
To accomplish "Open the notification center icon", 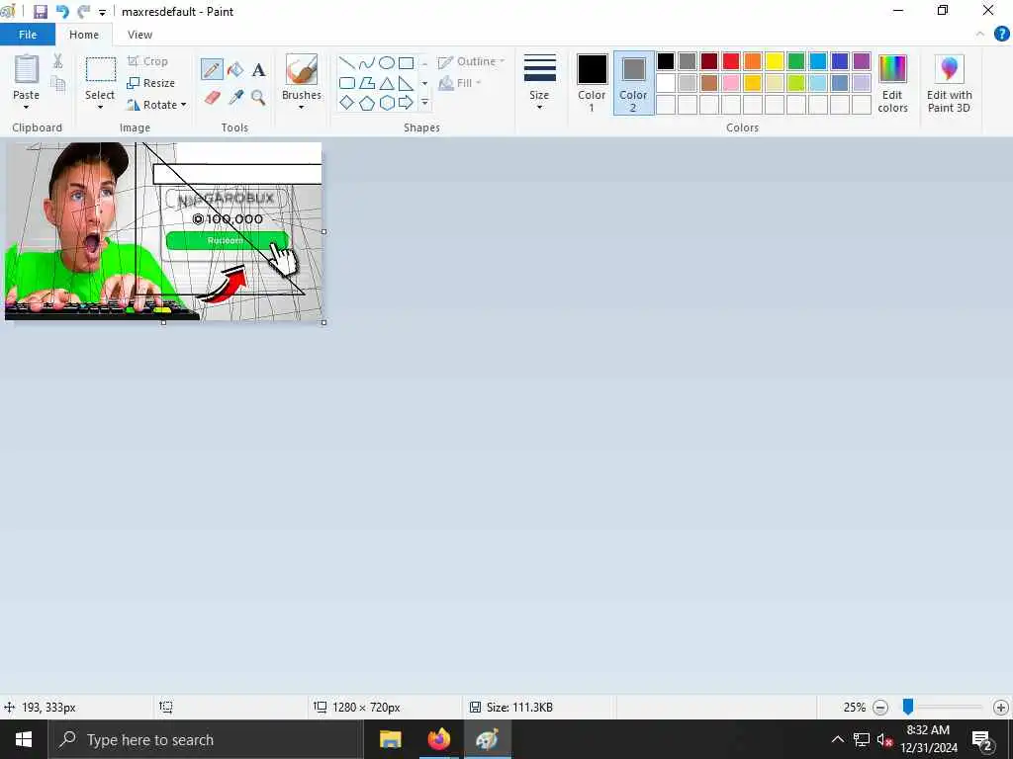I will click(x=982, y=739).
